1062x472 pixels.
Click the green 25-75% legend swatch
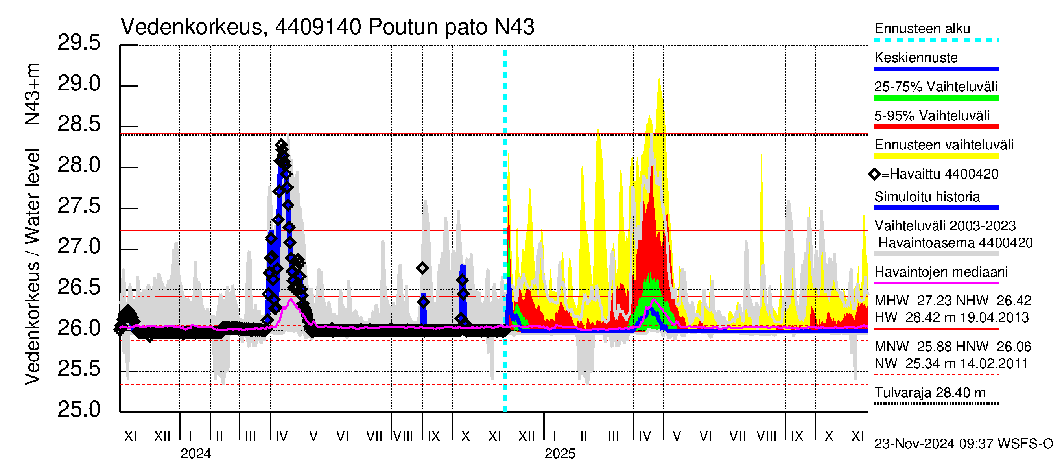[x=936, y=98]
